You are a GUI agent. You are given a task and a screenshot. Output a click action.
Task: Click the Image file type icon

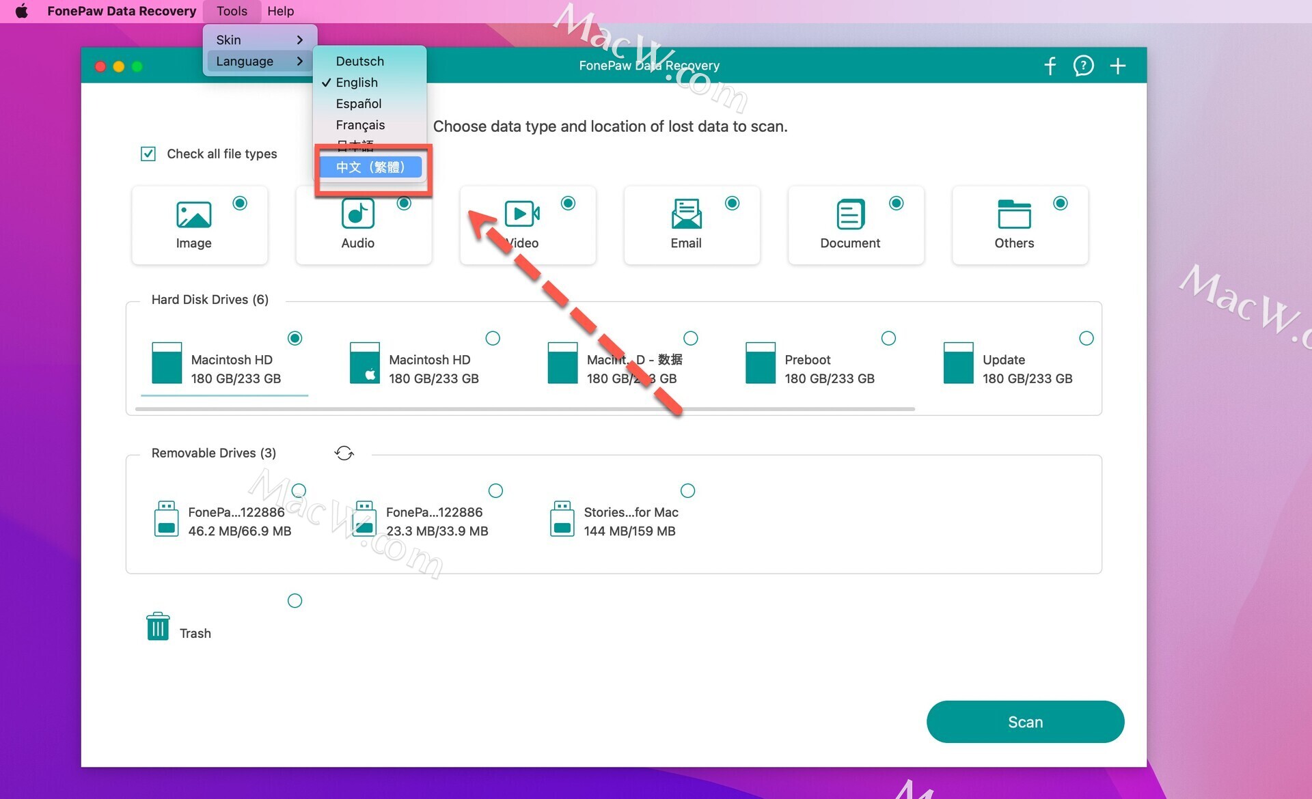(193, 214)
